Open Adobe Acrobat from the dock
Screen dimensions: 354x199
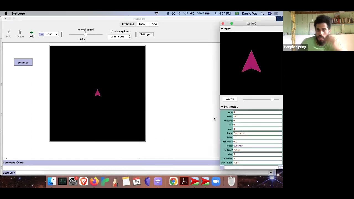tap(184, 181)
